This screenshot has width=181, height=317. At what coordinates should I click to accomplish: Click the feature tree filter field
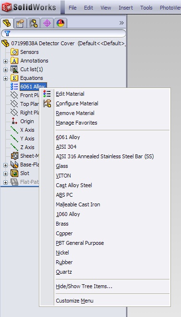click(63, 33)
